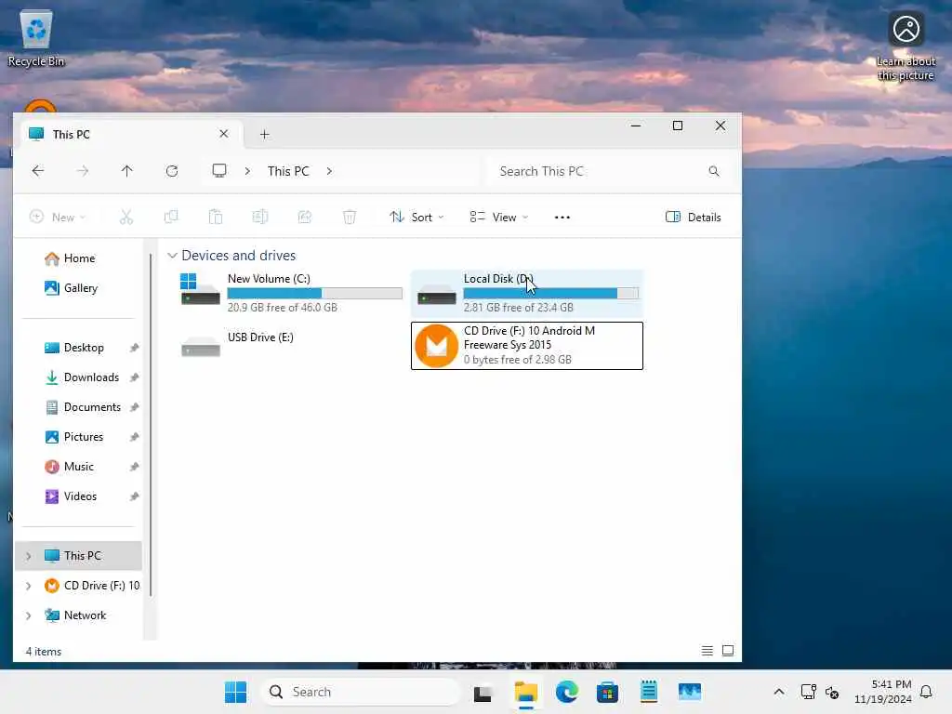
Task: Select Local Disk (D:) drive
Action: coord(527,293)
